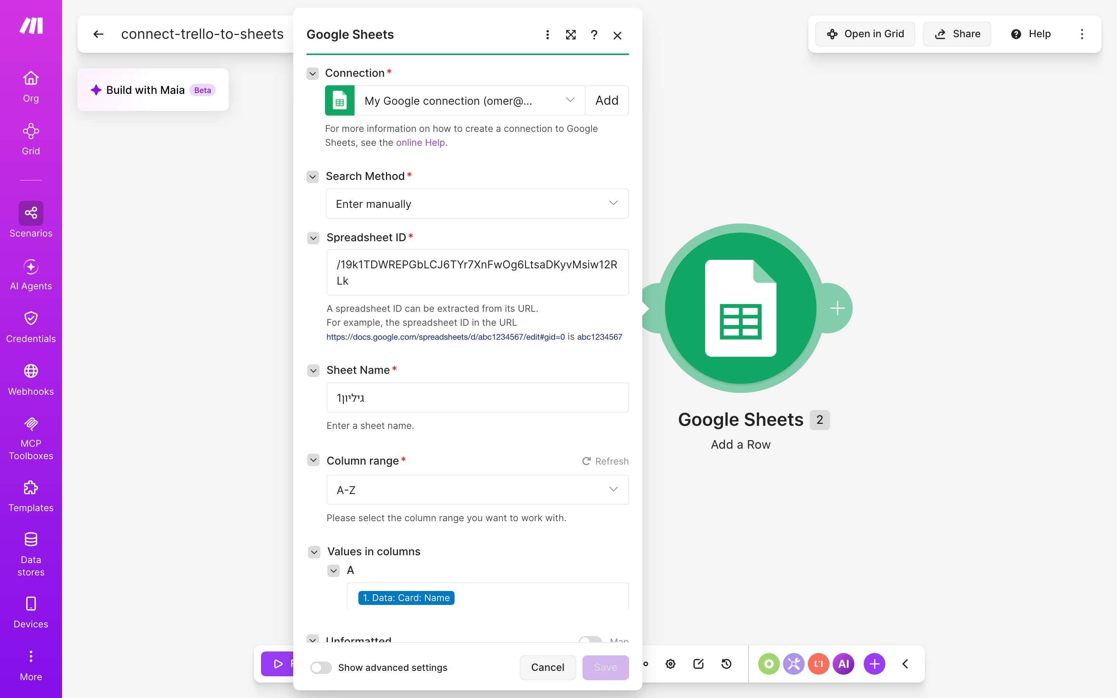1117x698 pixels.
Task: Open Devices section
Action: (31, 613)
